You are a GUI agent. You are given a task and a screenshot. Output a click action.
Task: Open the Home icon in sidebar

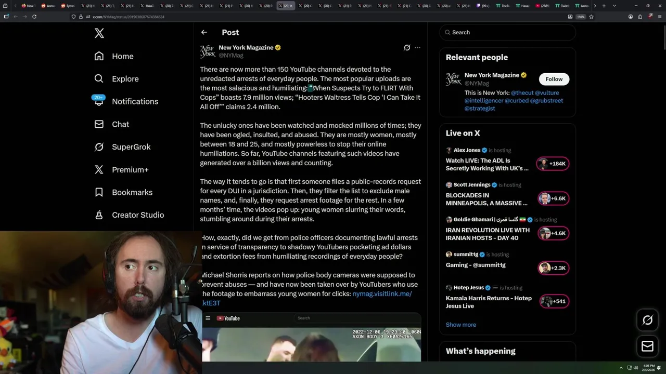[99, 56]
